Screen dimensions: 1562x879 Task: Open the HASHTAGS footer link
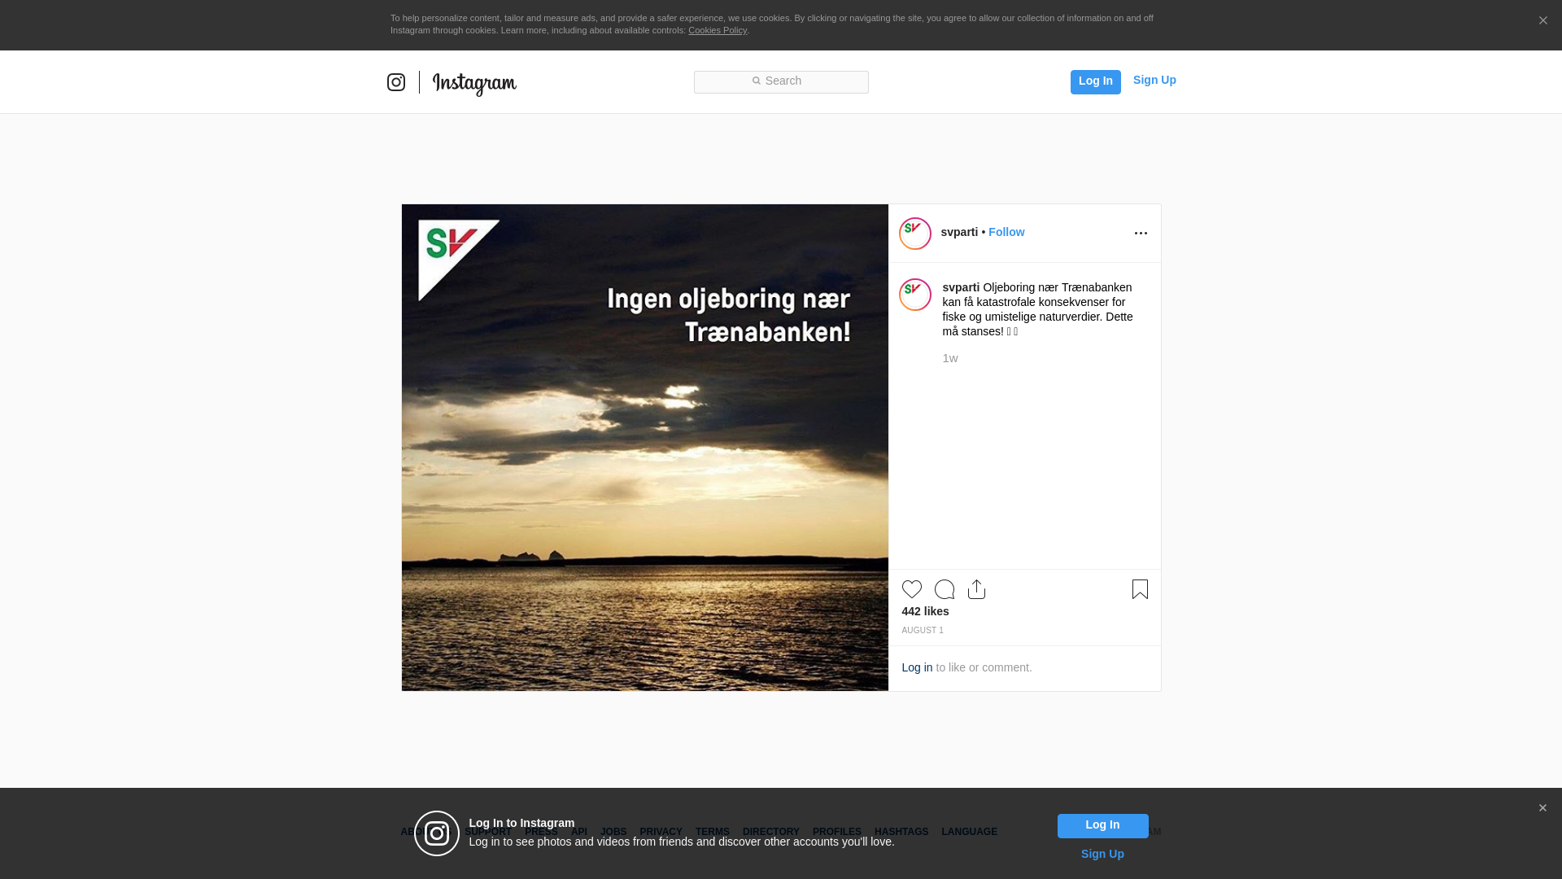point(901,832)
